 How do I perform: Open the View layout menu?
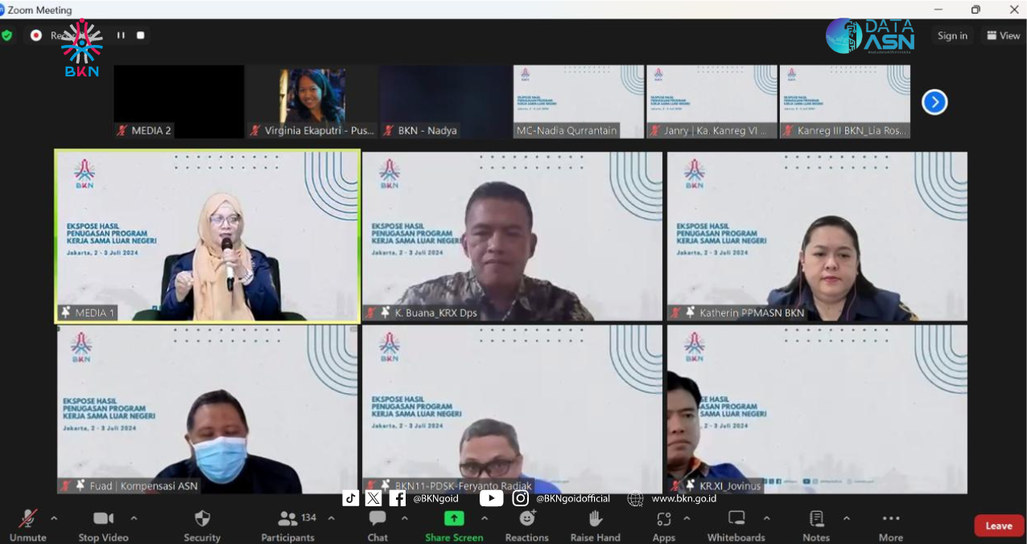1003,35
